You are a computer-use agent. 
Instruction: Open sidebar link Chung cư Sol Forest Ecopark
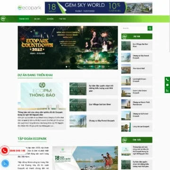(x=141, y=115)
